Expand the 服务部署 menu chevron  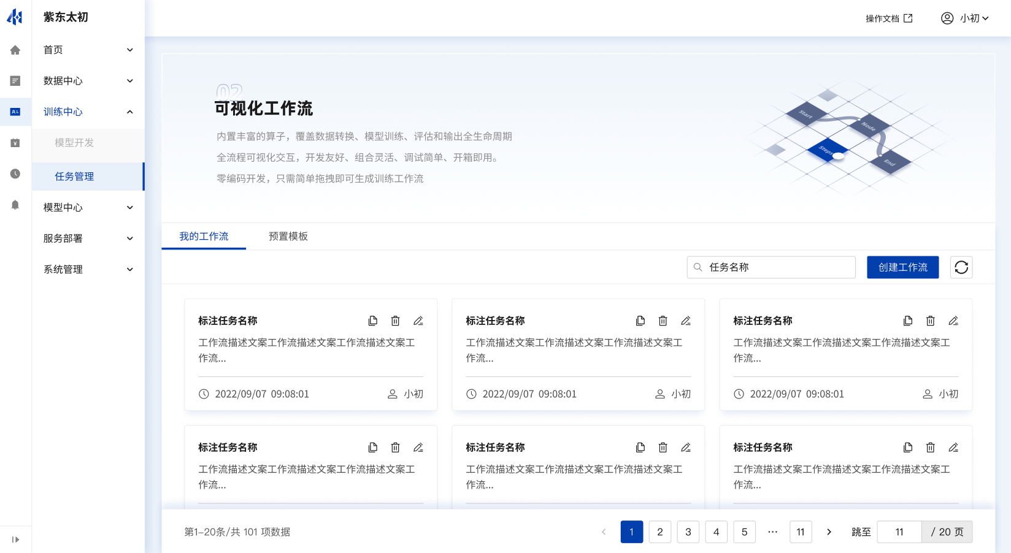click(130, 238)
